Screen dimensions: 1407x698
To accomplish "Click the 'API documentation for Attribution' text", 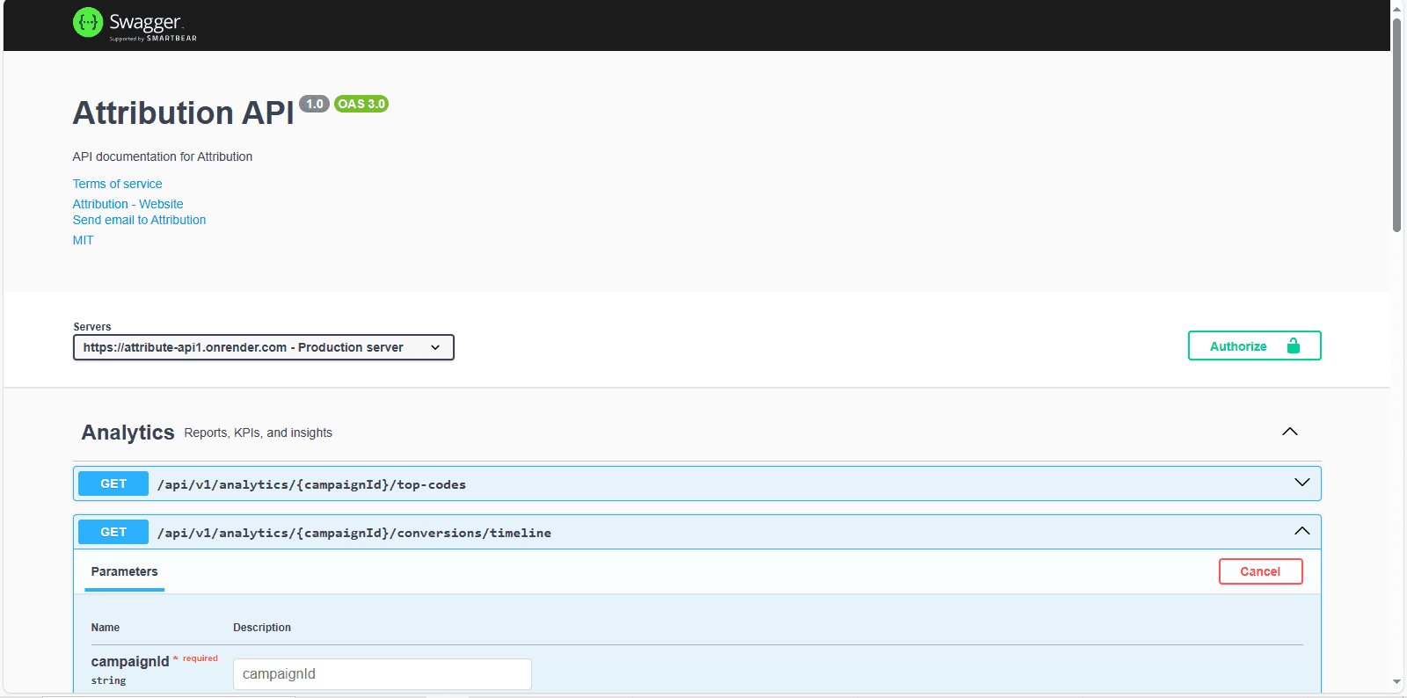I will tap(163, 156).
